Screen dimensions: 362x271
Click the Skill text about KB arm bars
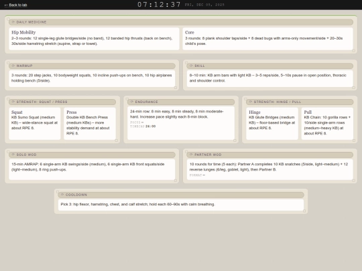(x=267, y=78)
